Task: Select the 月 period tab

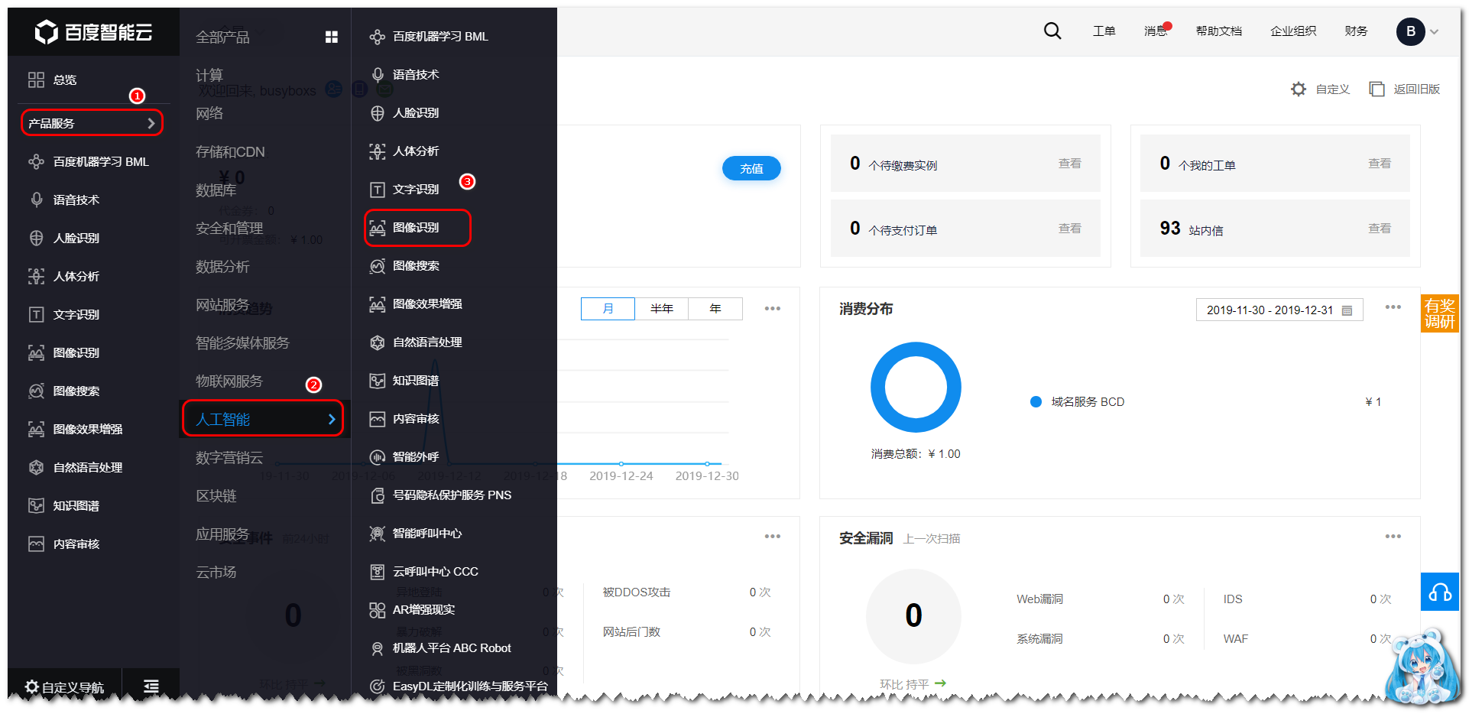Action: [x=608, y=308]
